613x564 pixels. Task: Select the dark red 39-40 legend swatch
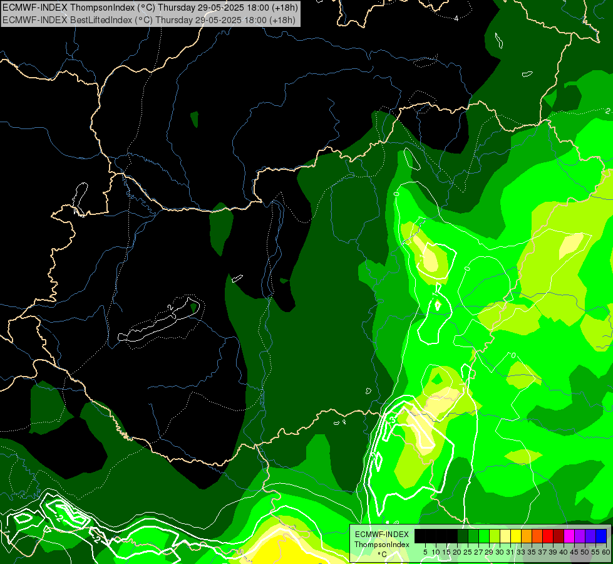(x=559, y=536)
